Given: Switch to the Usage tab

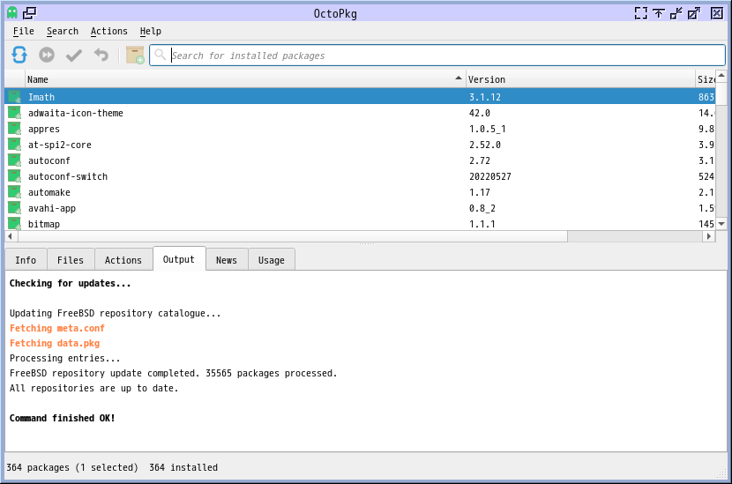Looking at the screenshot, I should point(272,260).
